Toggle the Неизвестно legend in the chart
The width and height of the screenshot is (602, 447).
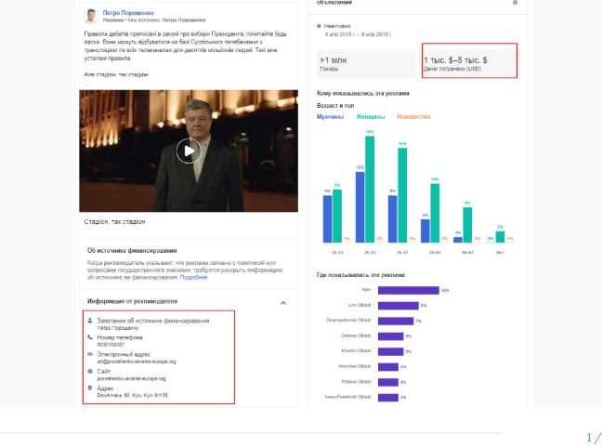coord(413,116)
